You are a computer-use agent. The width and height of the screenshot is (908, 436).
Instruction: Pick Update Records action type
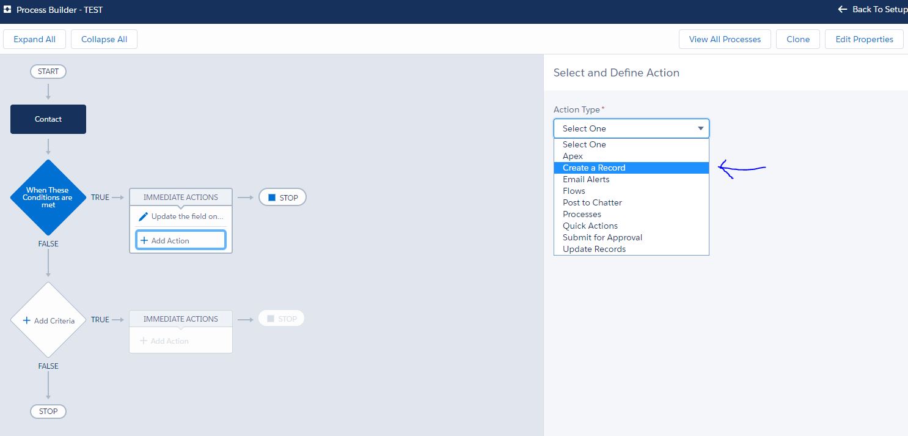point(594,249)
